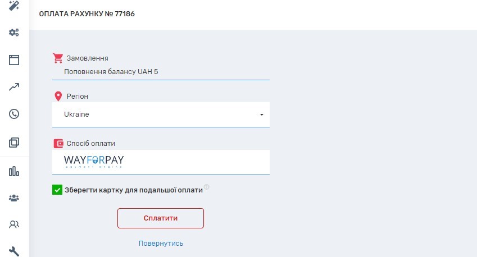
Task: Click the info hint icon beside save card label
Action: [x=207, y=187]
